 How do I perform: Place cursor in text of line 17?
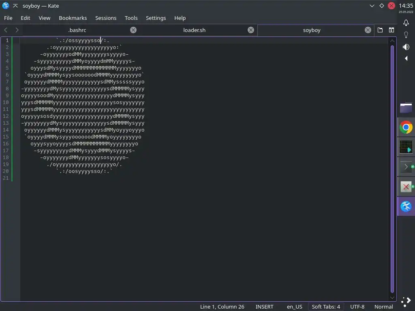84,151
